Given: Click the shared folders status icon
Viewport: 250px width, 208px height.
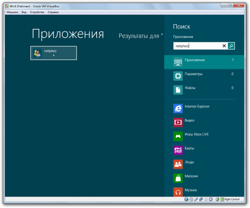Looking at the screenshot, I should coord(206,199).
